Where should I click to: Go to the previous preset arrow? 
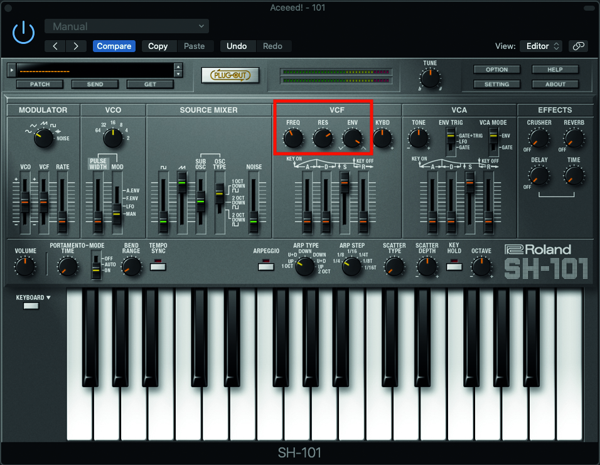[x=55, y=46]
